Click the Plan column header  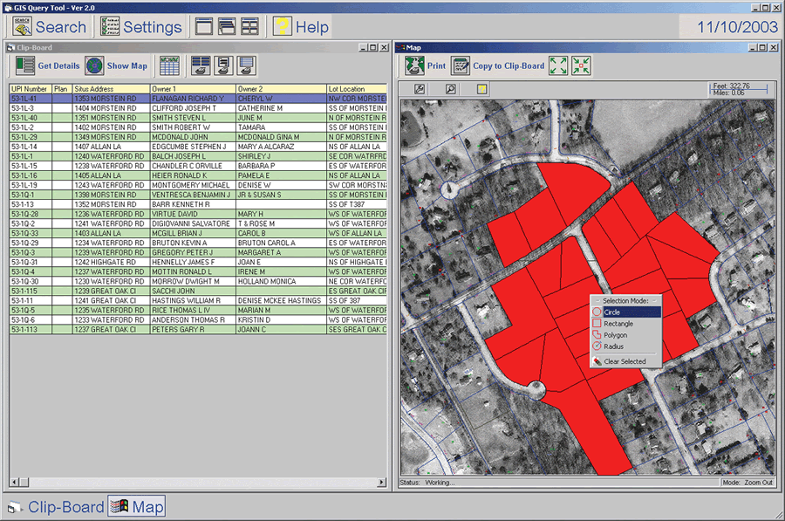[62, 89]
